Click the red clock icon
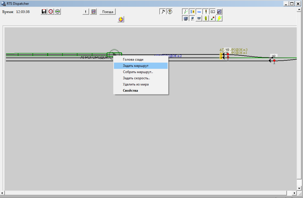The image size is (303, 198). [51, 11]
